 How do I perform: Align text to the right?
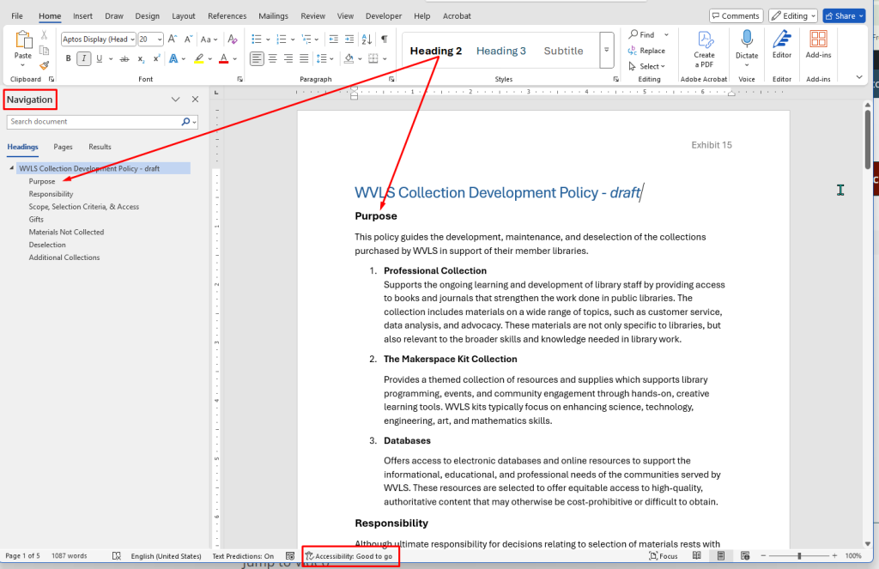tap(288, 58)
